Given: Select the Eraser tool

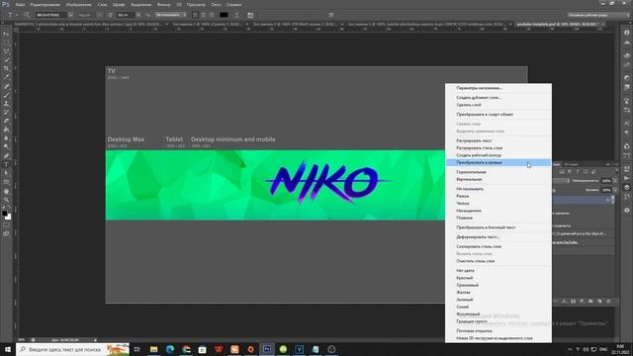Looking at the screenshot, I should tap(6, 121).
